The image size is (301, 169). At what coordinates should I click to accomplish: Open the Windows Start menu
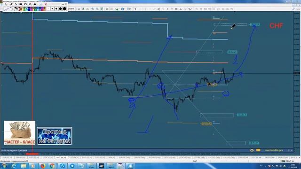(x=4, y=166)
